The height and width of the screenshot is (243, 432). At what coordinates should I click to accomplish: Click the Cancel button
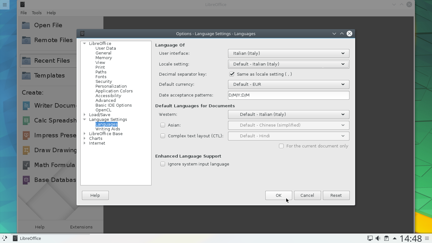pos(307,195)
